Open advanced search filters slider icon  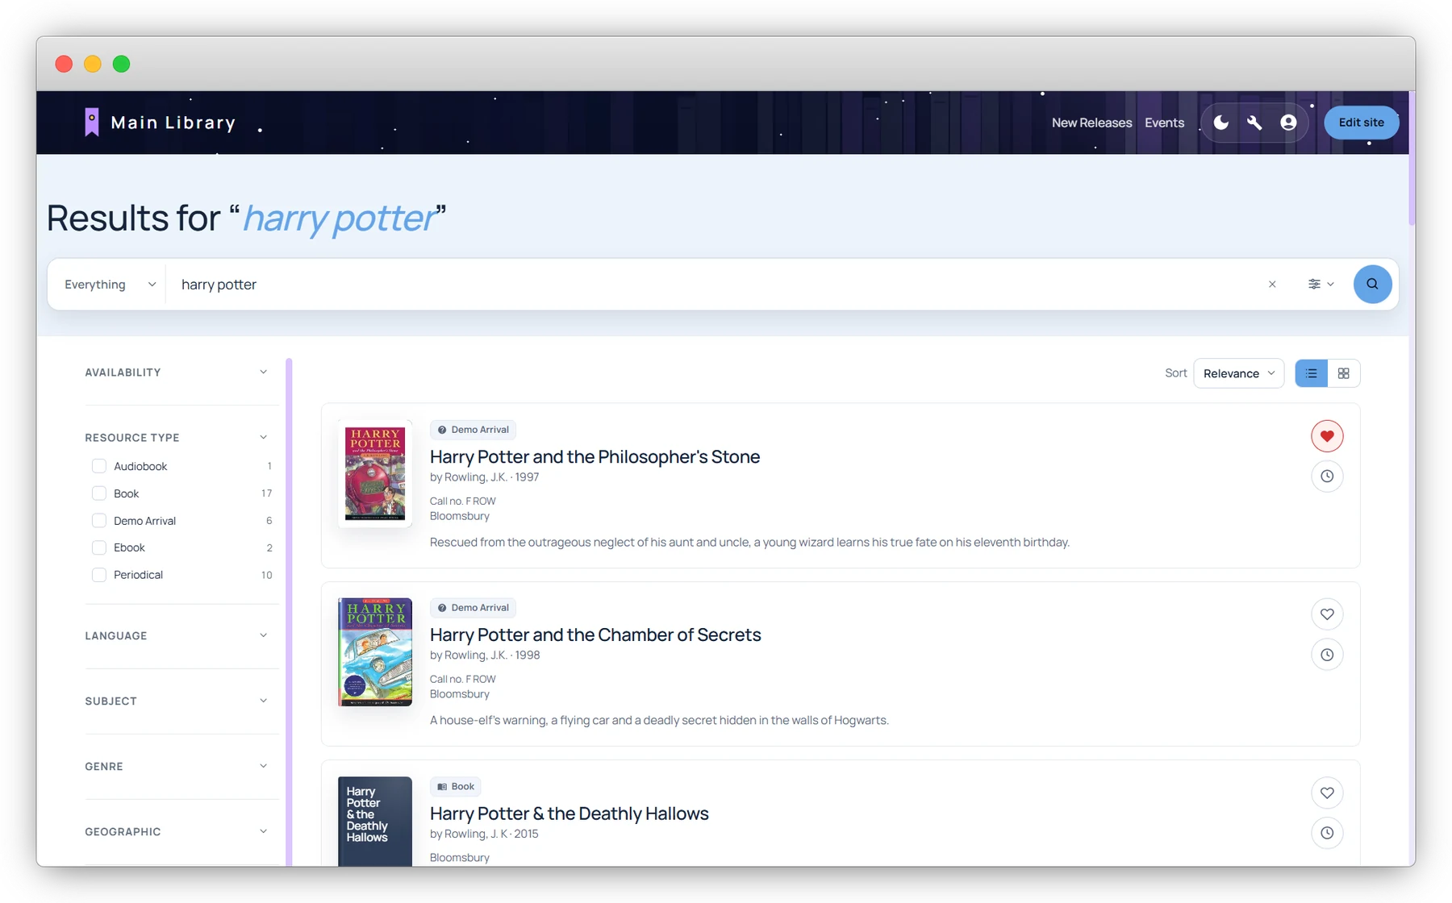pyautogui.click(x=1321, y=285)
